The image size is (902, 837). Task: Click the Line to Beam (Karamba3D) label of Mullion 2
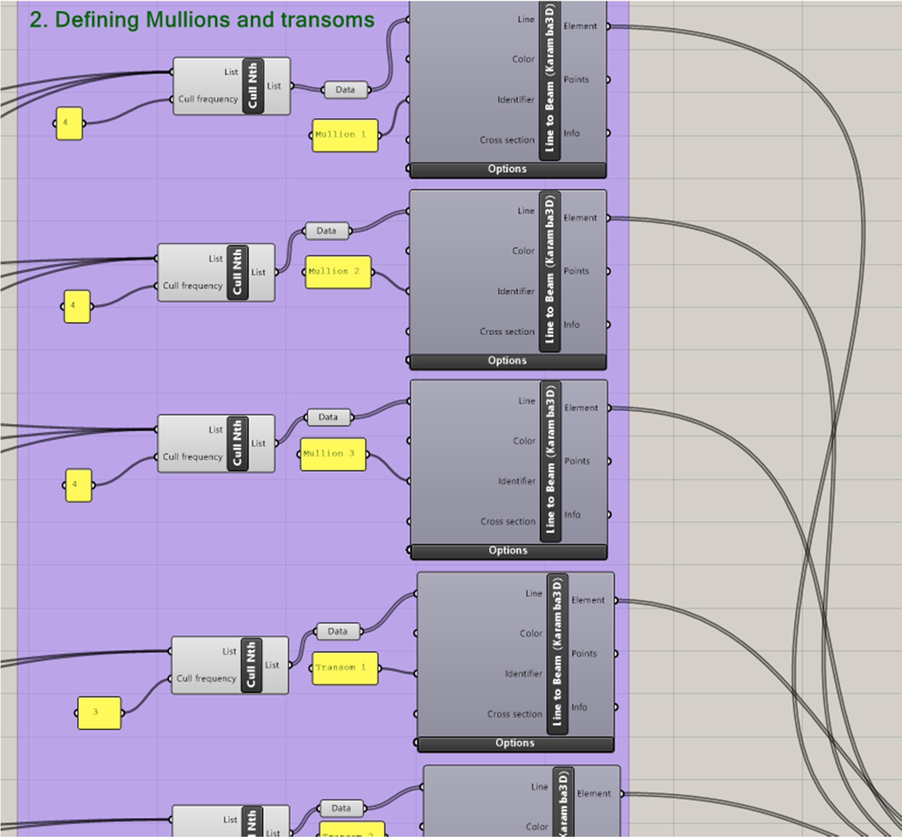point(549,271)
